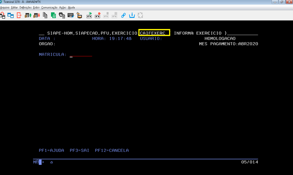
Task: Click the blue chain link icon
Action: (123, 15)
